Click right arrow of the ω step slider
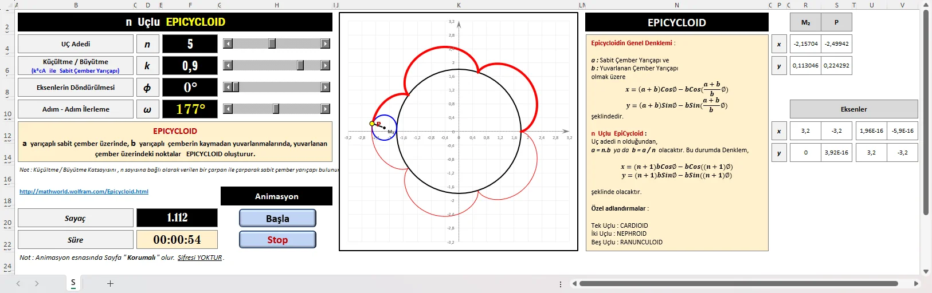 click(x=326, y=109)
